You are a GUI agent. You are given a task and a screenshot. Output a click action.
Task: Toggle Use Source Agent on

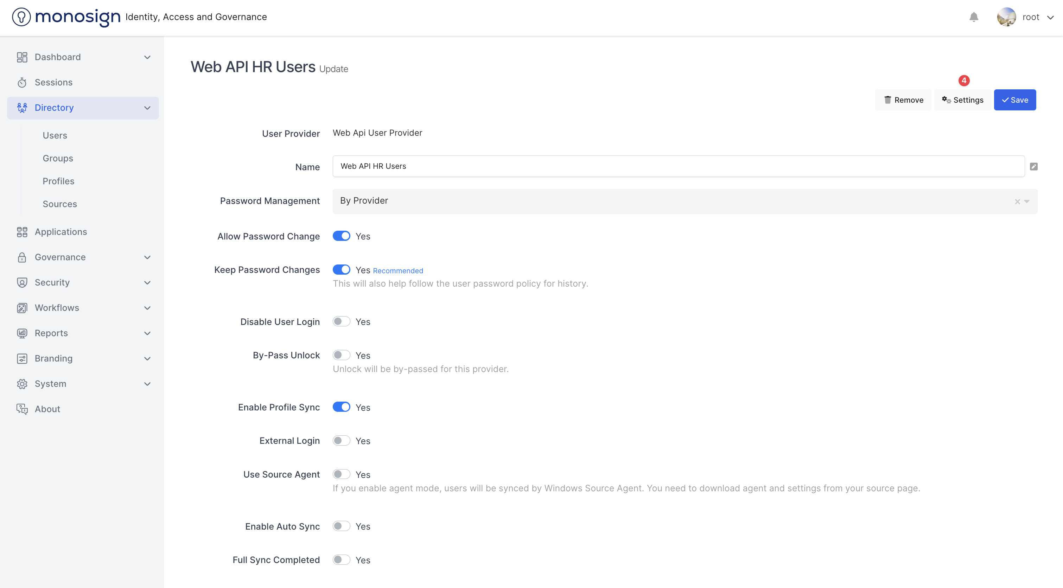pyautogui.click(x=341, y=474)
